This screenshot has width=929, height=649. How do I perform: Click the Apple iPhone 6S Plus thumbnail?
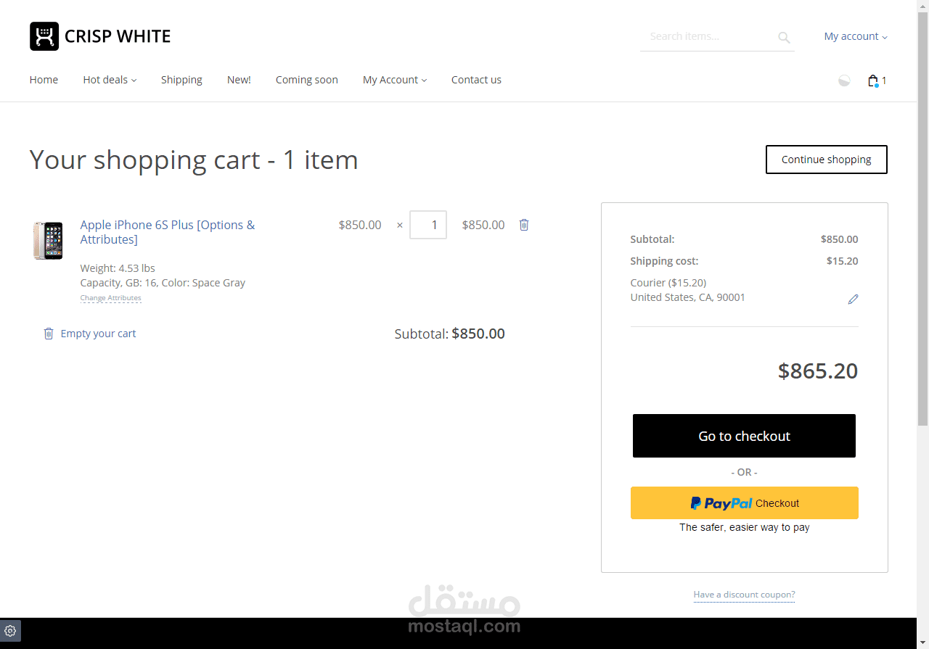pos(48,241)
